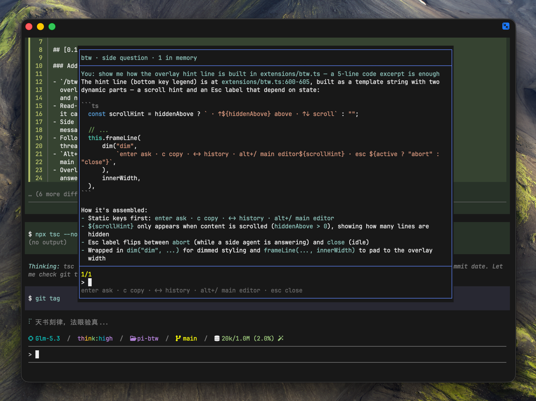Click the extensions/btw.ts:600-605 file reference
536x401 pixels.
coord(266,82)
